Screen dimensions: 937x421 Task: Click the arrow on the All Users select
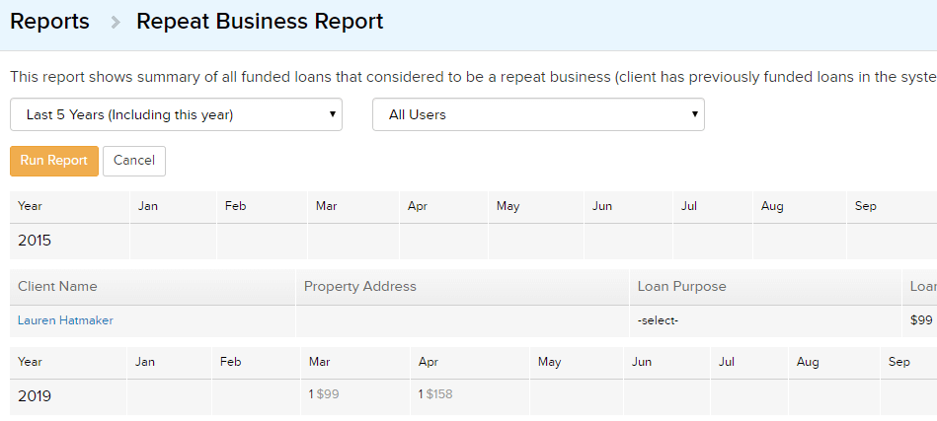(x=694, y=114)
